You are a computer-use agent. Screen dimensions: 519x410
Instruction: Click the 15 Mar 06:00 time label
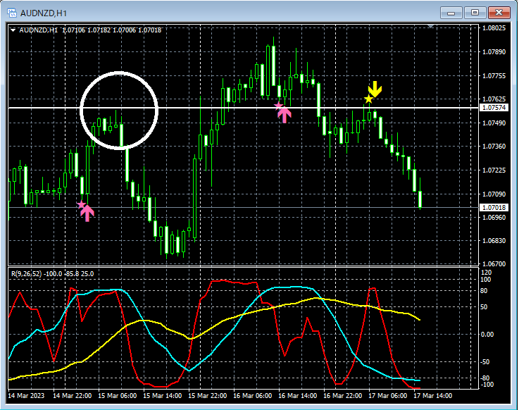click(x=117, y=396)
